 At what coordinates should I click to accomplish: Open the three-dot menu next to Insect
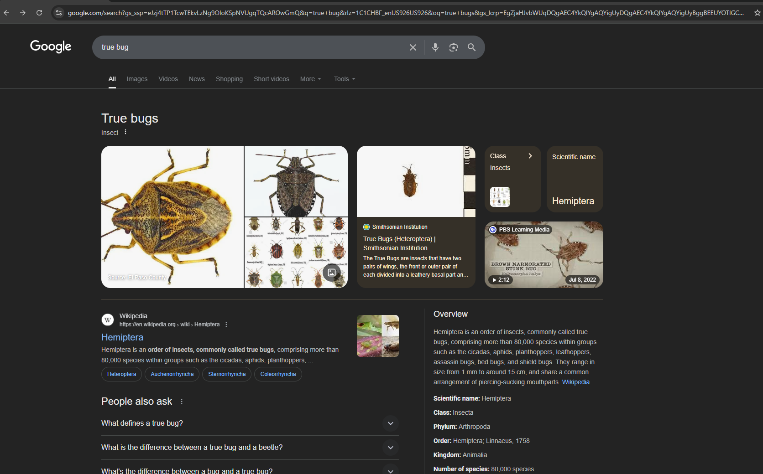coord(125,132)
